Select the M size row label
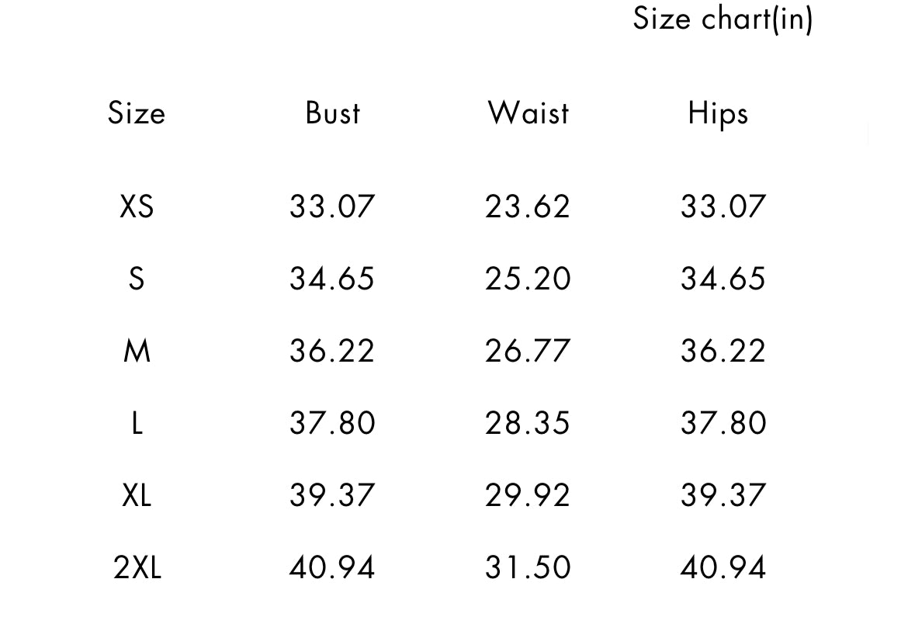 point(137,351)
